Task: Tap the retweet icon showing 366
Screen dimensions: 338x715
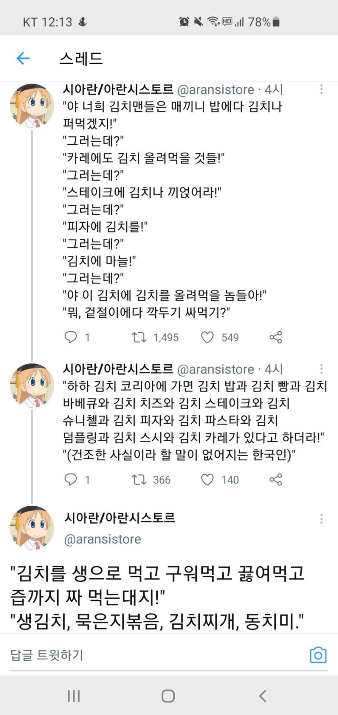Action: point(140,480)
